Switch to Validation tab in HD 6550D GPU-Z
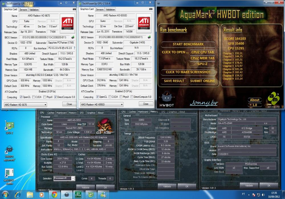Viewport: 285px width, 199px height. (110, 9)
